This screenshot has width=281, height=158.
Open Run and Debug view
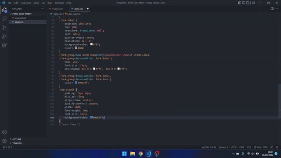coord(4,36)
